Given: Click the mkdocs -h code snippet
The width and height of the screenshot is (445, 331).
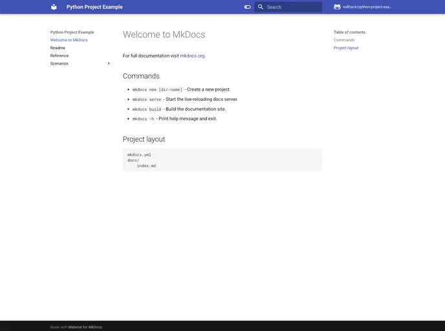Looking at the screenshot, I should click(143, 119).
